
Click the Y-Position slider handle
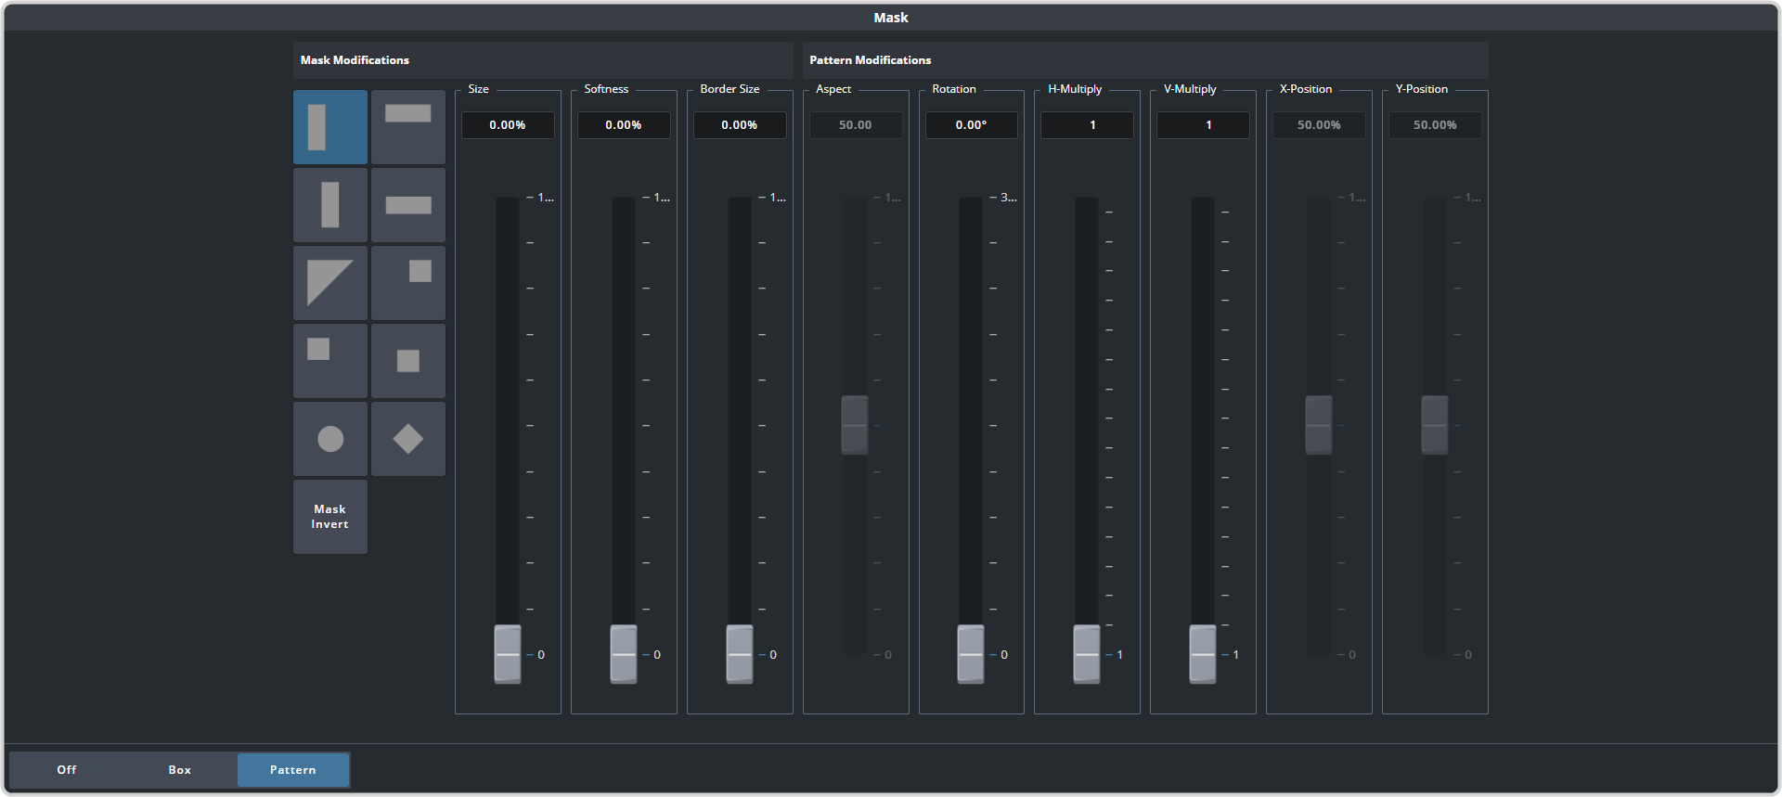(1435, 425)
